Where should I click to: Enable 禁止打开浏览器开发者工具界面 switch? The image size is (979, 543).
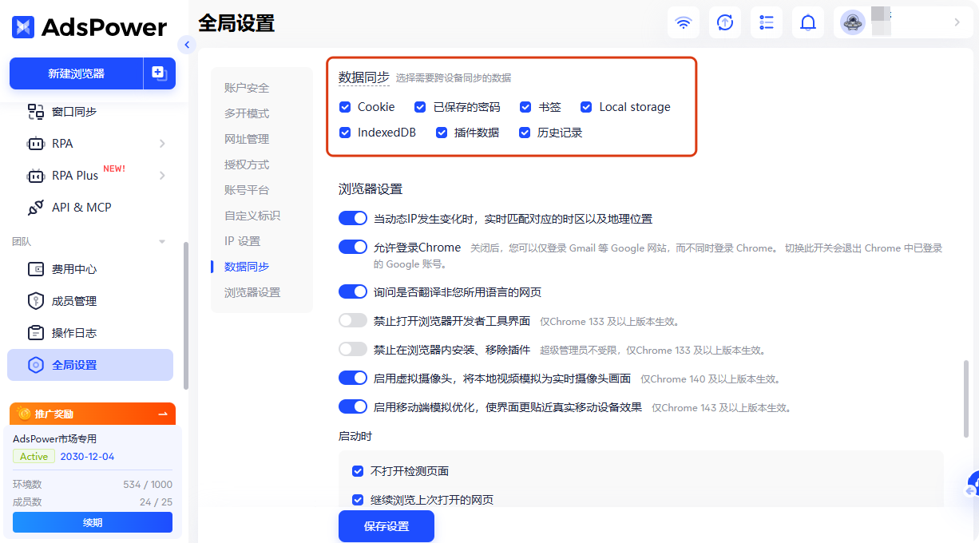pyautogui.click(x=353, y=320)
